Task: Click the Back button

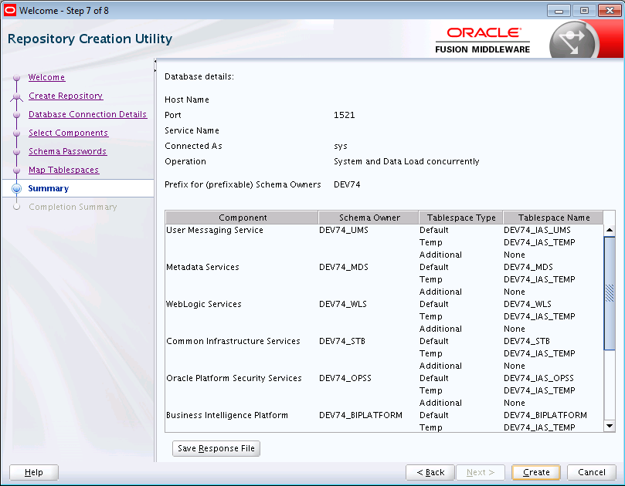Action: (430, 472)
